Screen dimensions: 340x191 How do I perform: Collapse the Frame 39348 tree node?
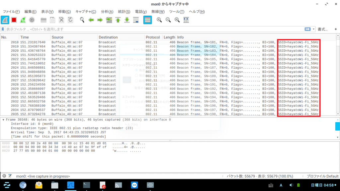point(3,120)
